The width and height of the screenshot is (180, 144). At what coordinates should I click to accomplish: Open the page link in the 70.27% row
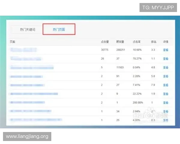point(26,59)
